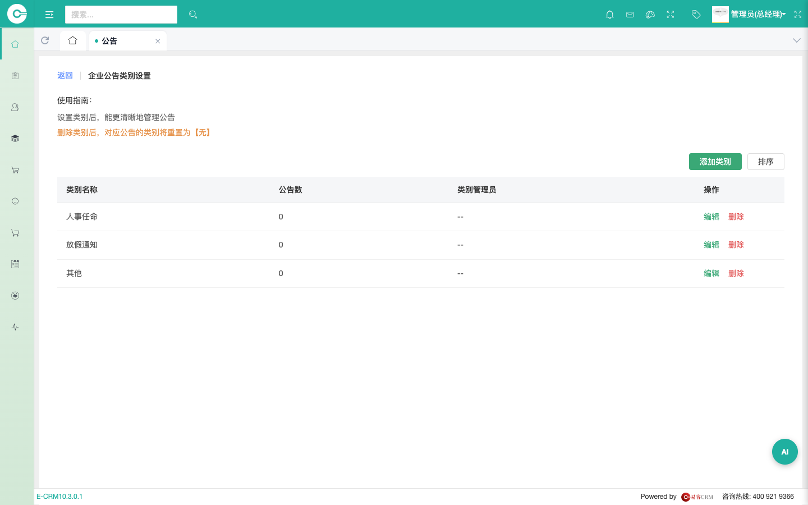Screen dimensions: 808x505
Task: Delete the 放假通知 category
Action: tap(736, 245)
